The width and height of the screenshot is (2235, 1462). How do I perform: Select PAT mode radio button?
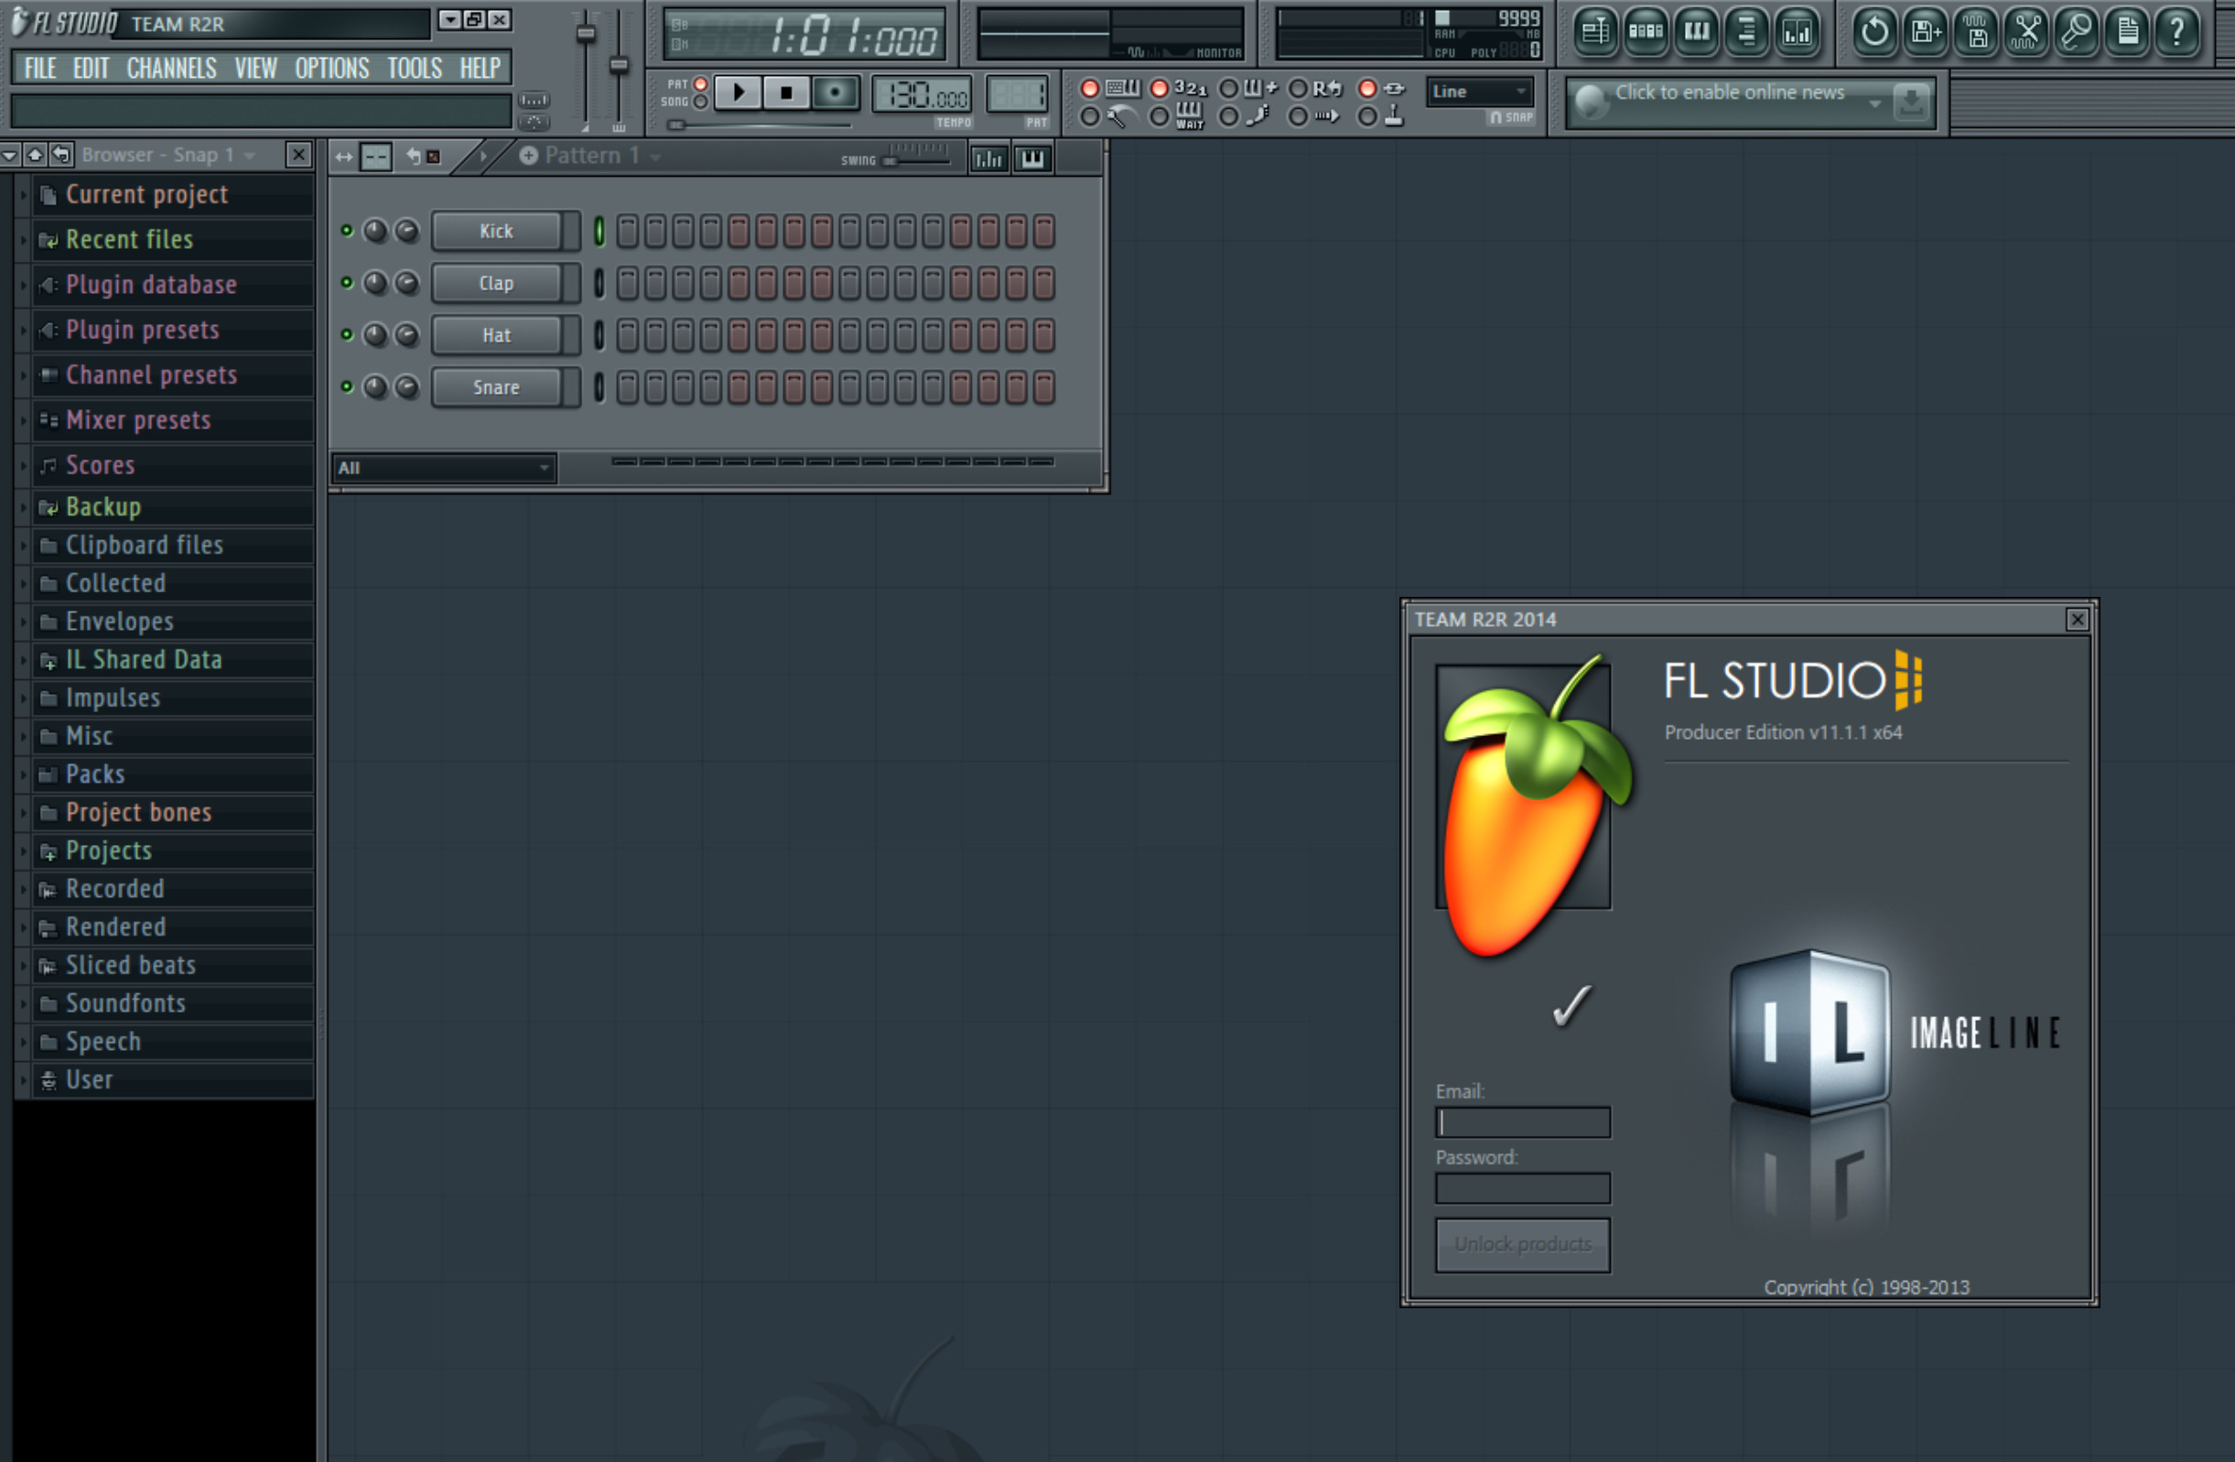click(700, 84)
